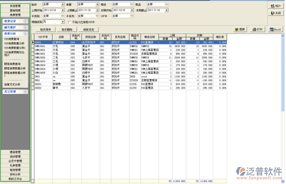Click the 打印 print button
The height and width of the screenshot is (184, 286).
point(257,29)
